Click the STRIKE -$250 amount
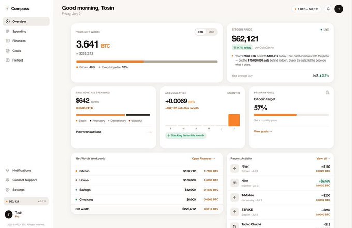Screen dimensions: 352x228 [x=326, y=210]
